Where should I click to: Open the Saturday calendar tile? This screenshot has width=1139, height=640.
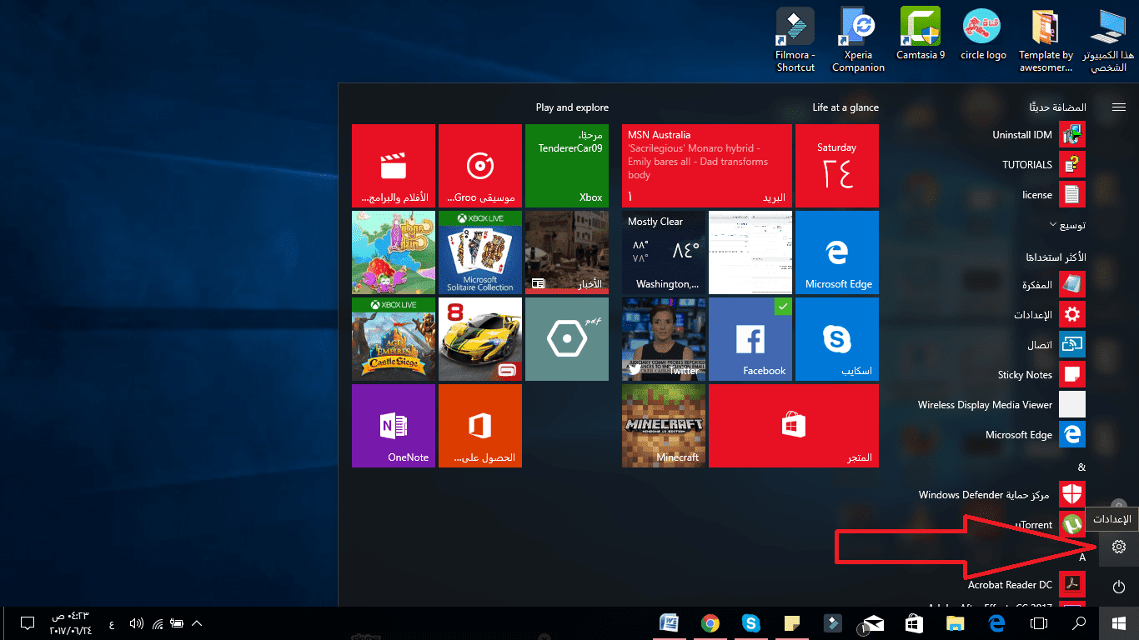click(x=837, y=166)
